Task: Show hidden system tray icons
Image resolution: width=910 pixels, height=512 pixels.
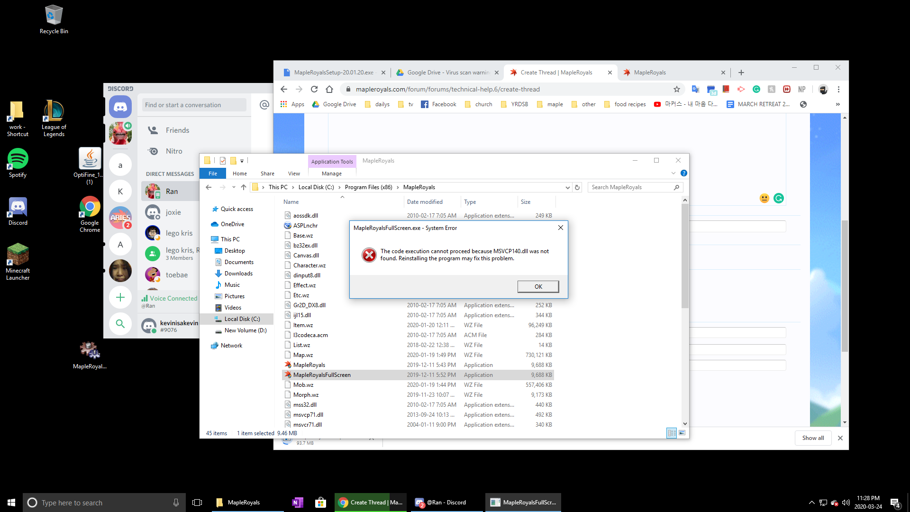Action: tap(811, 503)
